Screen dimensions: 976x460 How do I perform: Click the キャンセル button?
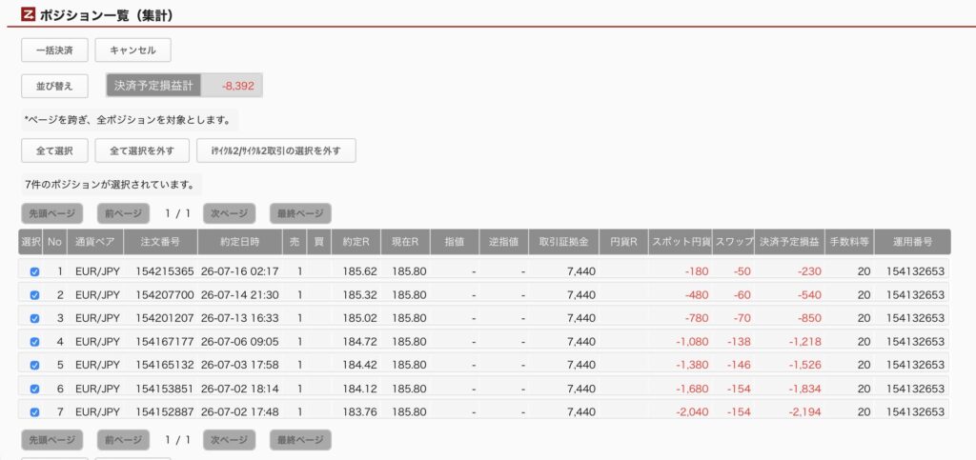click(132, 50)
